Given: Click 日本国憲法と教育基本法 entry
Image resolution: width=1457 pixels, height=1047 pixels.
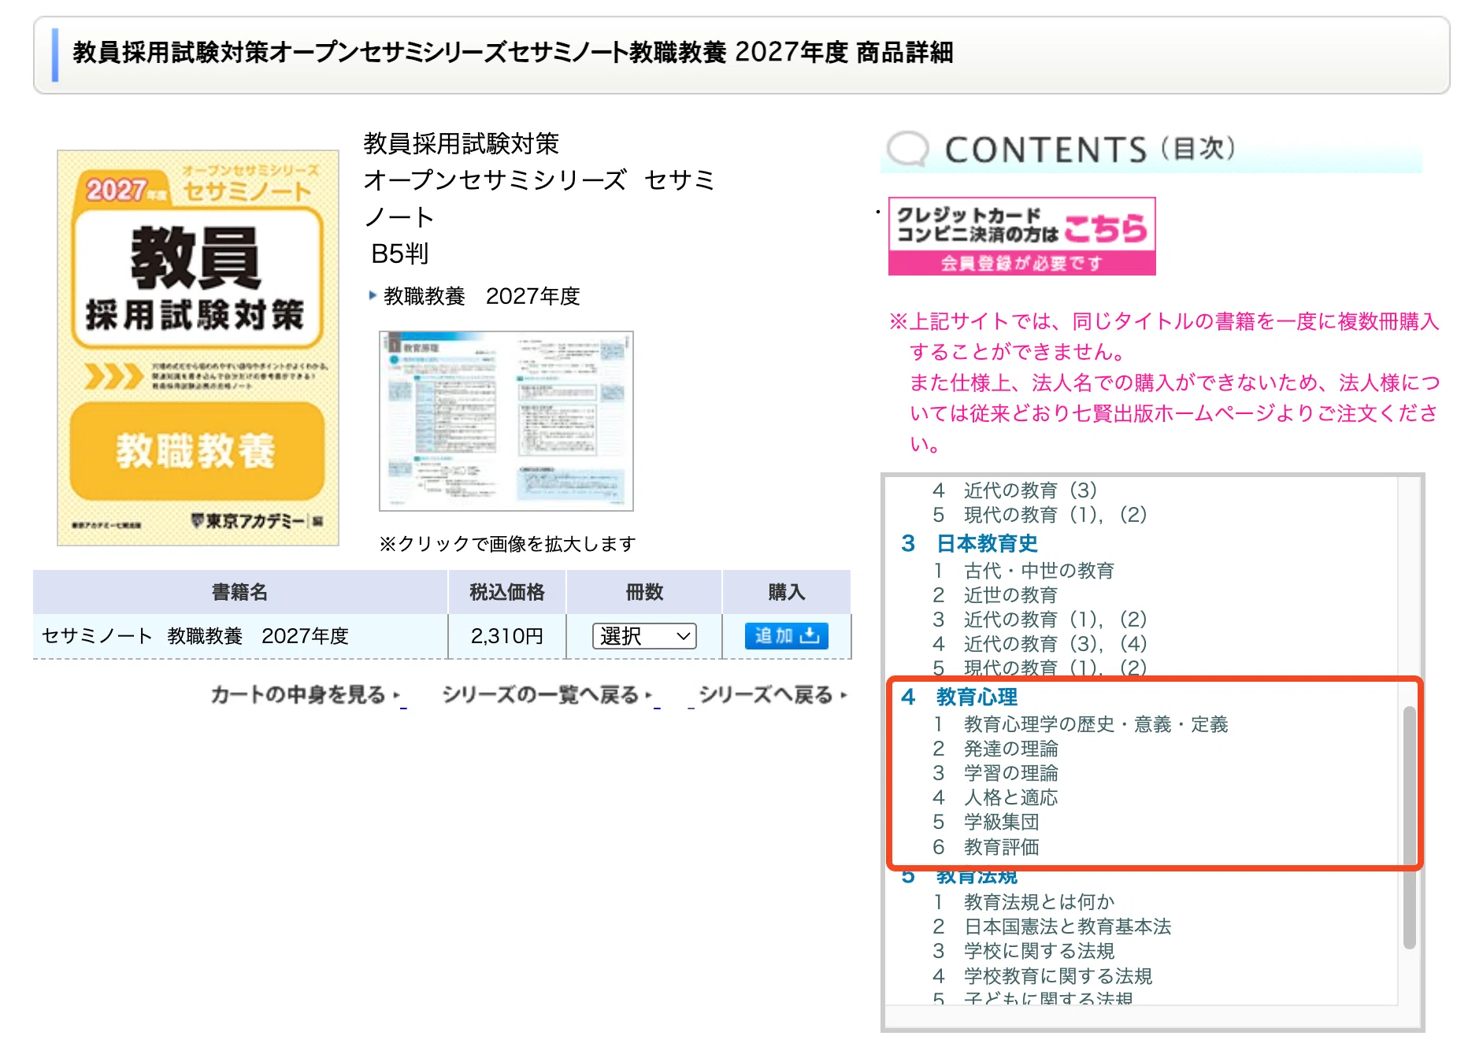Looking at the screenshot, I should (x=1067, y=927).
